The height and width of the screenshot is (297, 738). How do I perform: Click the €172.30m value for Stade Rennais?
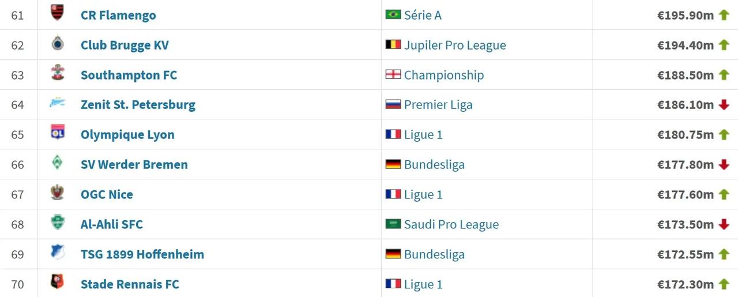[685, 284]
